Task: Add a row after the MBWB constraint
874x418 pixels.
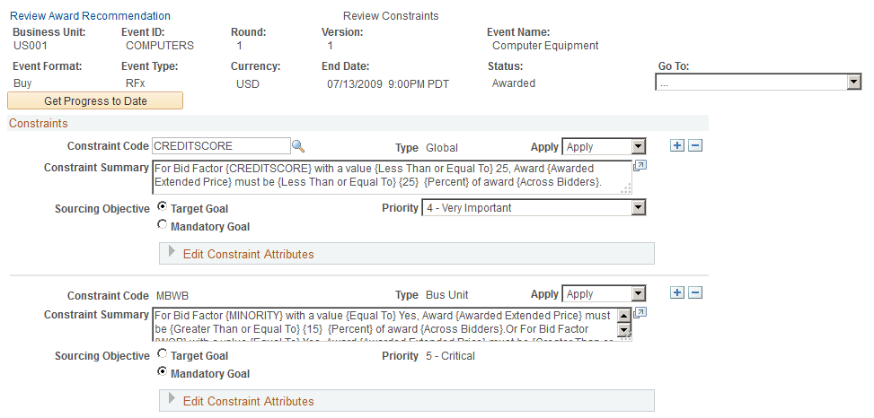Action: coord(678,293)
